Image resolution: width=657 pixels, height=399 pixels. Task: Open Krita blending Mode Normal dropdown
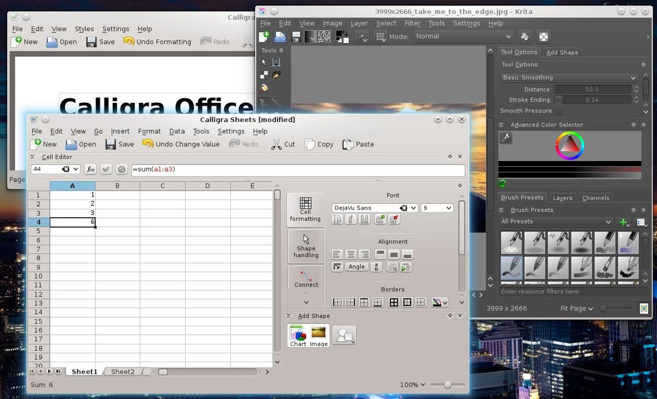(x=463, y=37)
